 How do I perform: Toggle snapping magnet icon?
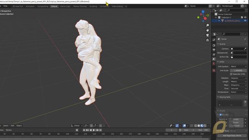[x=91, y=126]
